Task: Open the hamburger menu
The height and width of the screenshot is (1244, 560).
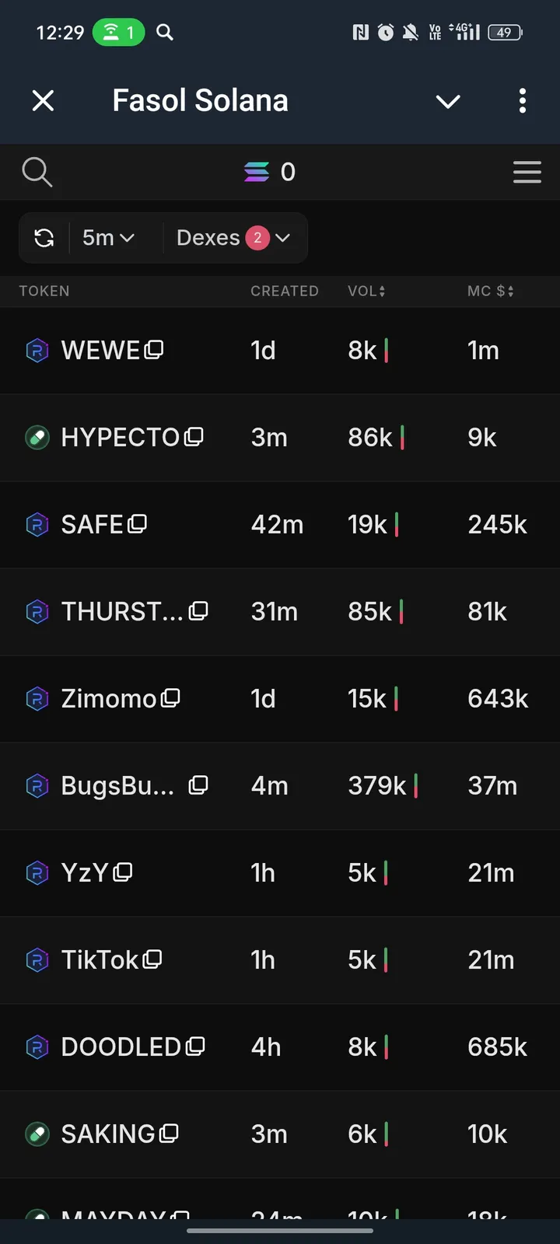Action: click(527, 172)
